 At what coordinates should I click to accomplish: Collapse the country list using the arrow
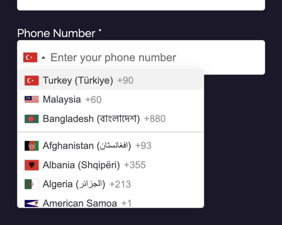(43, 58)
